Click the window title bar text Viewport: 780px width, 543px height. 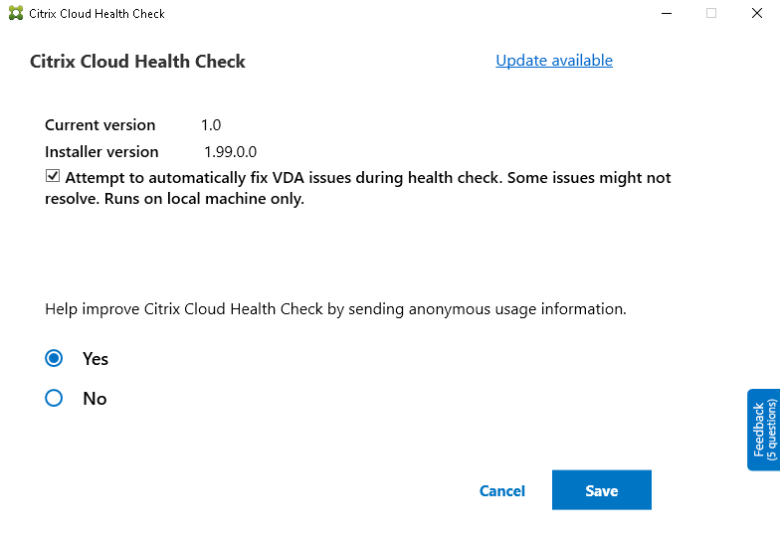pos(97,14)
